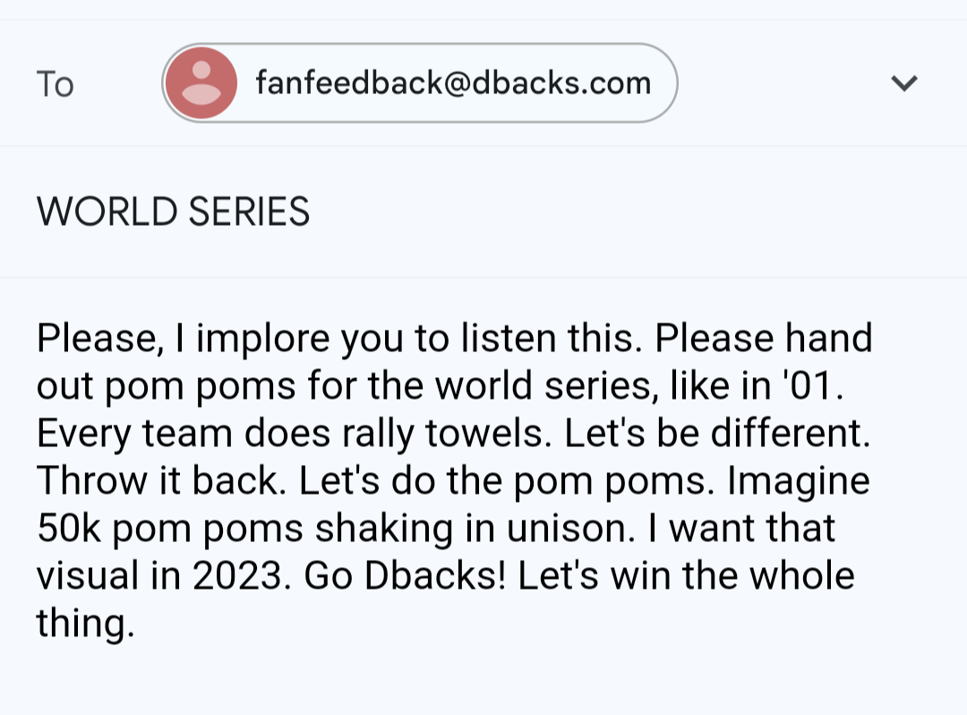Click "Go Dbacks!" in the email text
The height and width of the screenshot is (715, 967).
point(405,576)
